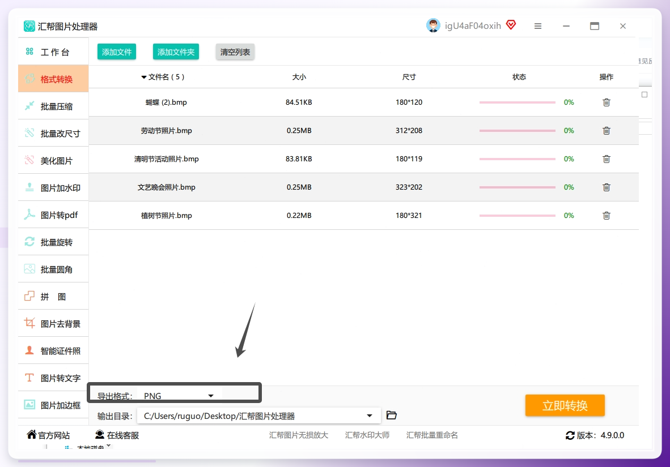Click the 操作 column header

[607, 77]
